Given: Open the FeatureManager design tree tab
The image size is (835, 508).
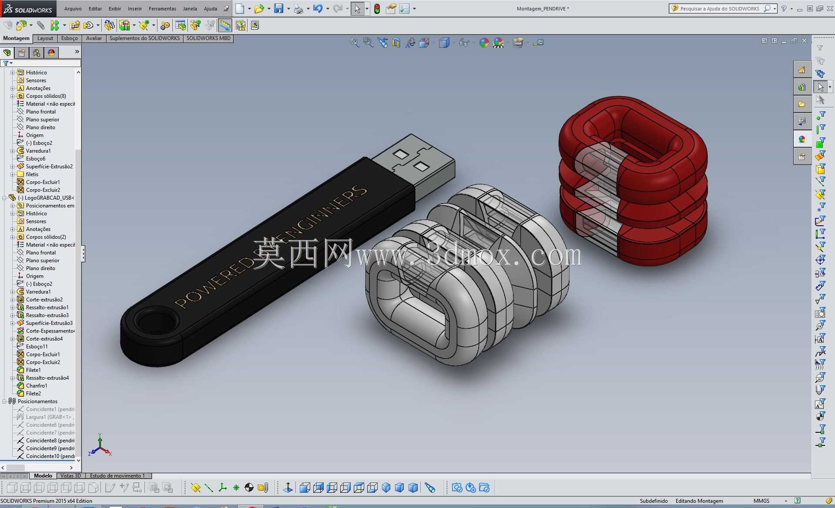Looking at the screenshot, I should coord(7,53).
